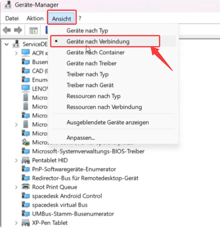
Task: Click the Redirector-Bus device icon
Action: (26, 178)
